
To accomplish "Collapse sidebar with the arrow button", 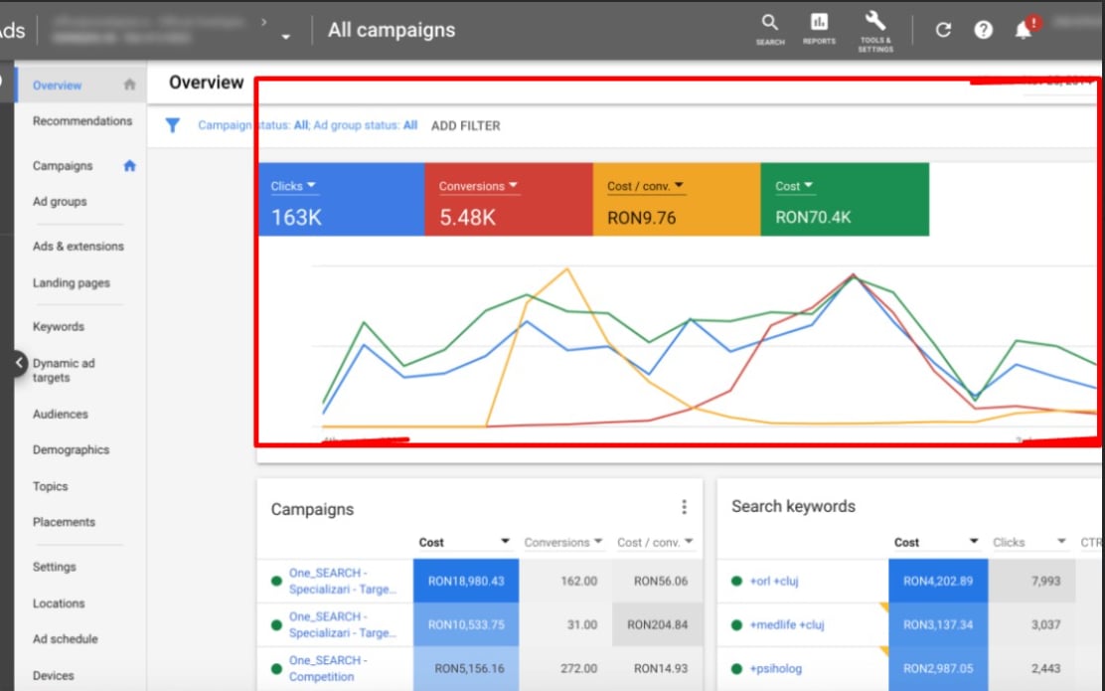I will 19,363.
